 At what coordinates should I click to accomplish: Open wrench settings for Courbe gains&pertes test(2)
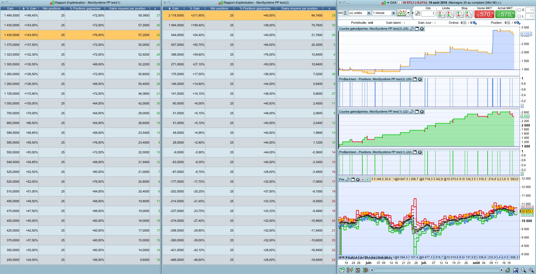click(x=412, y=29)
